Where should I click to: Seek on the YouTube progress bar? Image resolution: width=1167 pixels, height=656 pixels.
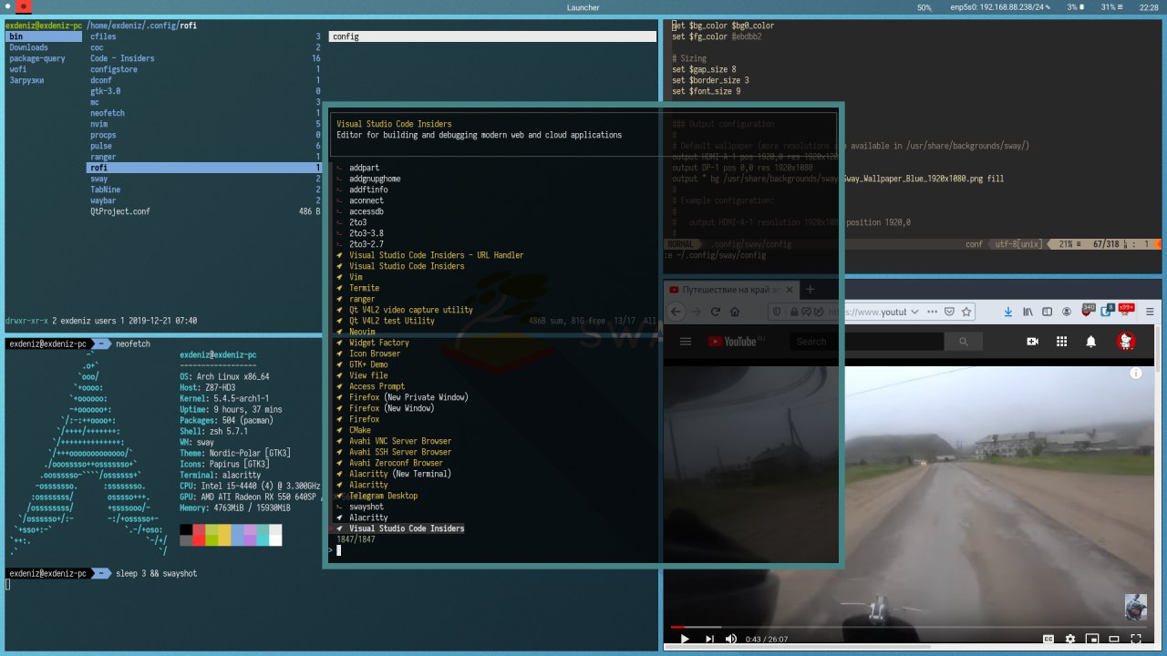pyautogui.click(x=908, y=627)
